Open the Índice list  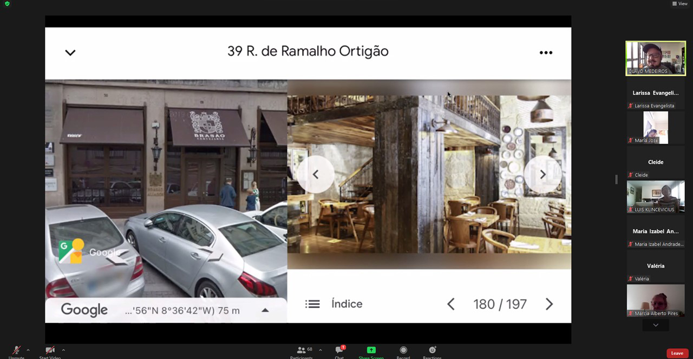click(x=334, y=304)
